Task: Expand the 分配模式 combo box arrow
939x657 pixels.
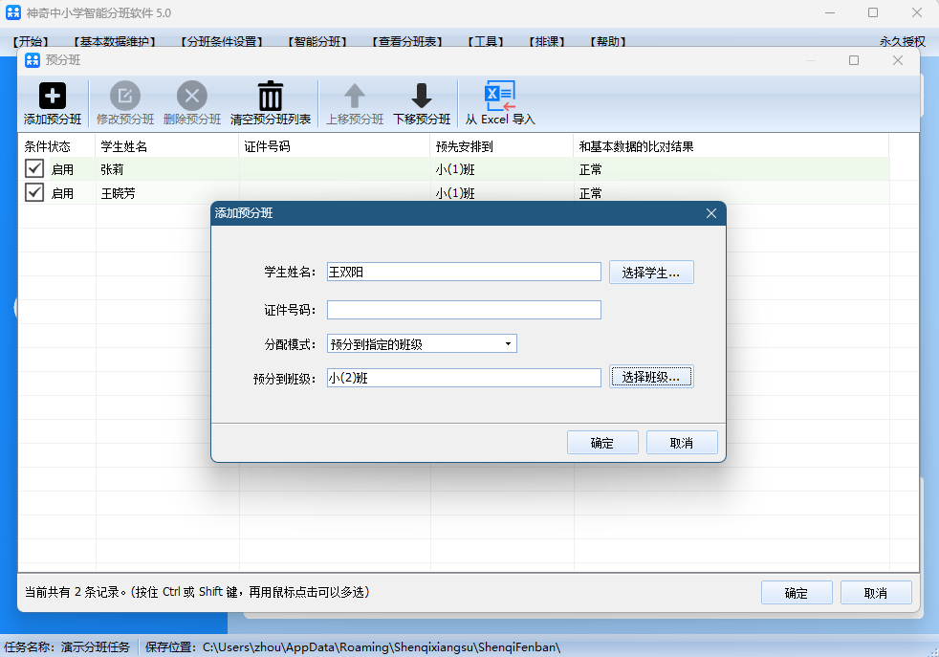Action: click(508, 343)
